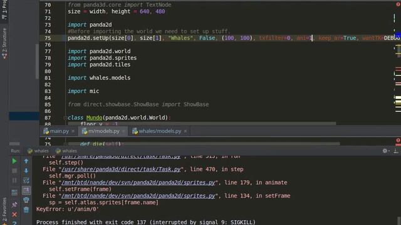Click the print console output icon
Viewport: 401px width, 225px height.
click(26, 200)
